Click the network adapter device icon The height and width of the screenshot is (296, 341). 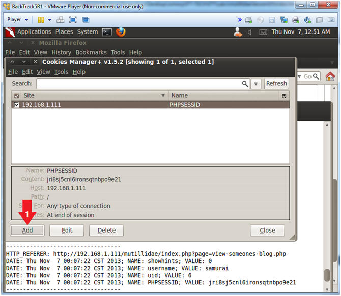tap(284, 20)
